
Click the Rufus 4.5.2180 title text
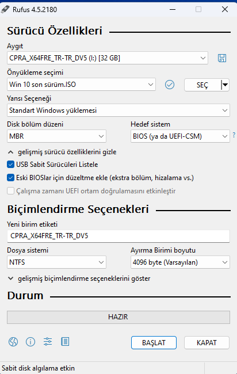point(35,10)
